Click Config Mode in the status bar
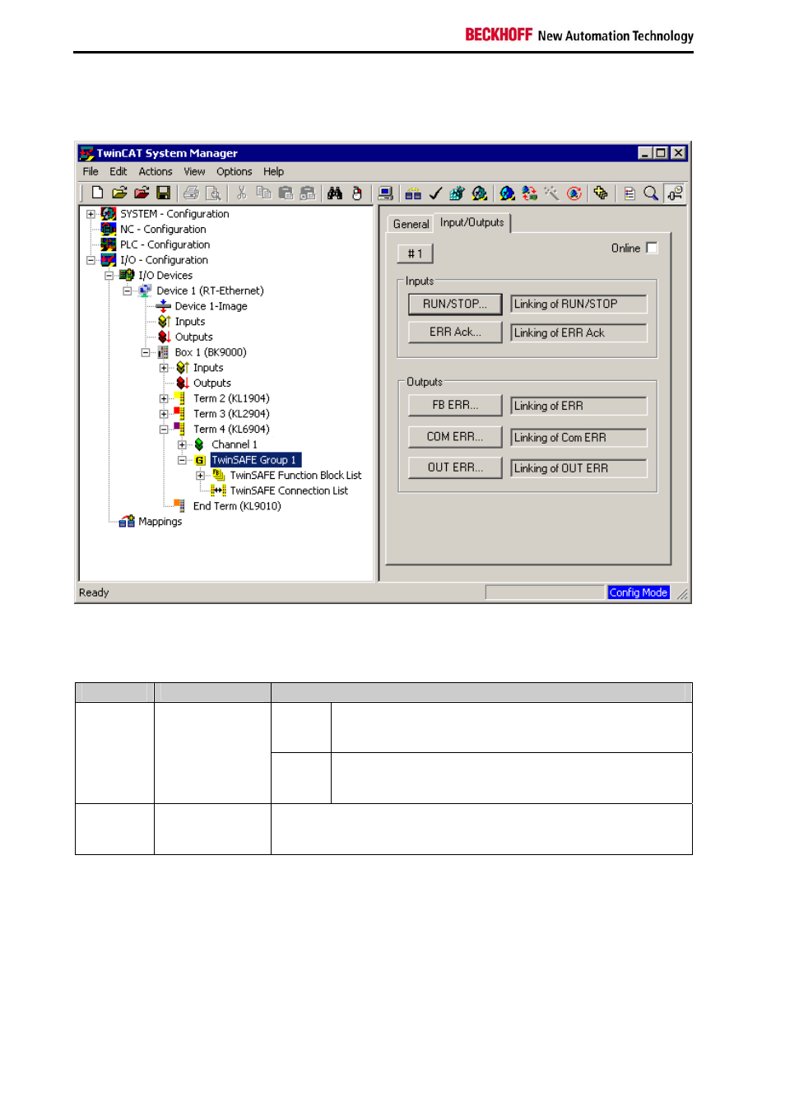This screenshot has height=1111, width=785. tap(639, 593)
